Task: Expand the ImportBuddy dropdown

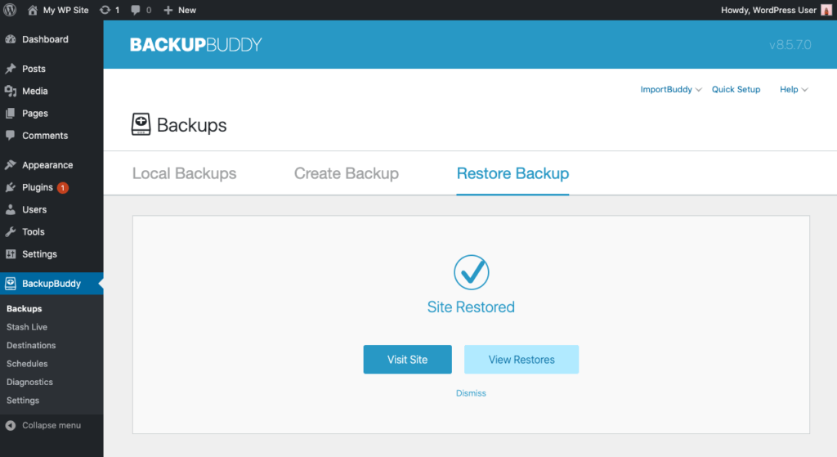Action: (x=670, y=89)
